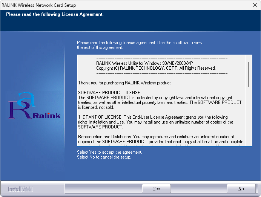This screenshot has height=197, width=261.
Task: Click the 'SOFTWARE PRODUCT LICENSE' heading line
Action: coord(109,93)
